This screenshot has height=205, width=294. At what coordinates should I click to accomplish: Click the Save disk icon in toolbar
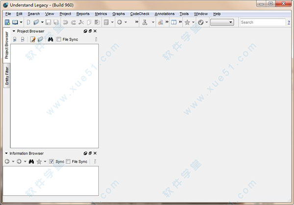pyautogui.click(x=49, y=23)
